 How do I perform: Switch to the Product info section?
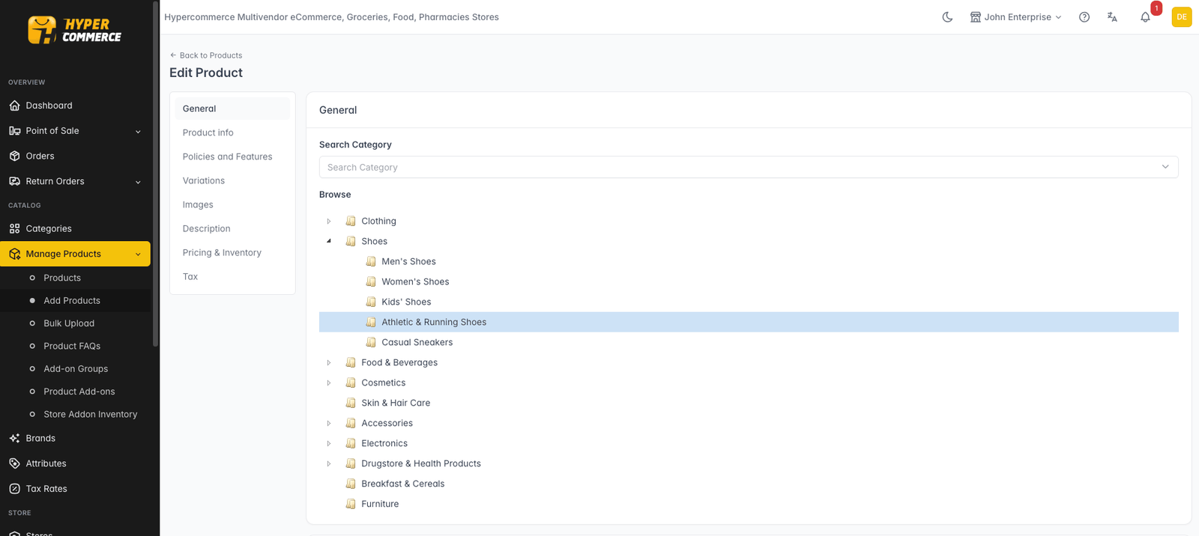[232, 133]
